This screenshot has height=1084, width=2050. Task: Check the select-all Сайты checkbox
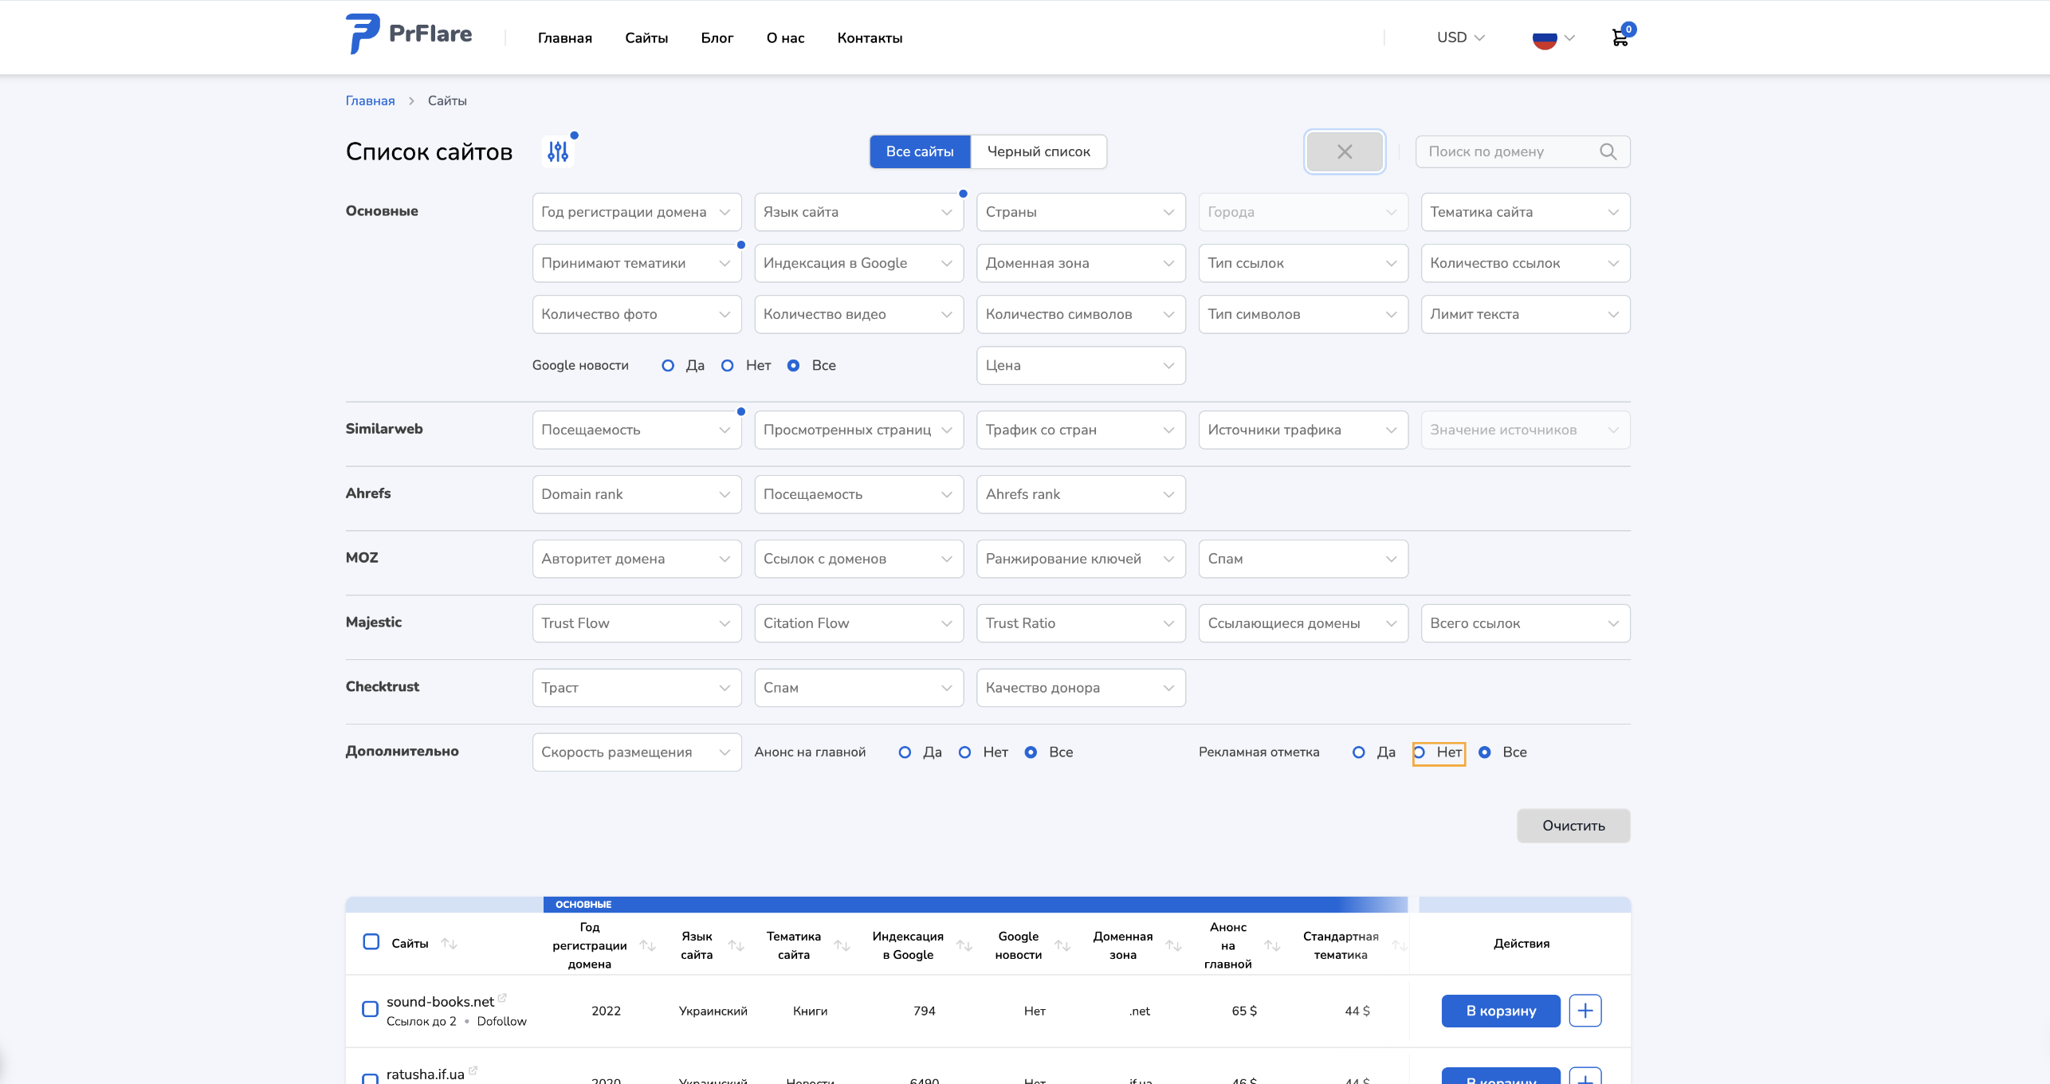point(371,941)
